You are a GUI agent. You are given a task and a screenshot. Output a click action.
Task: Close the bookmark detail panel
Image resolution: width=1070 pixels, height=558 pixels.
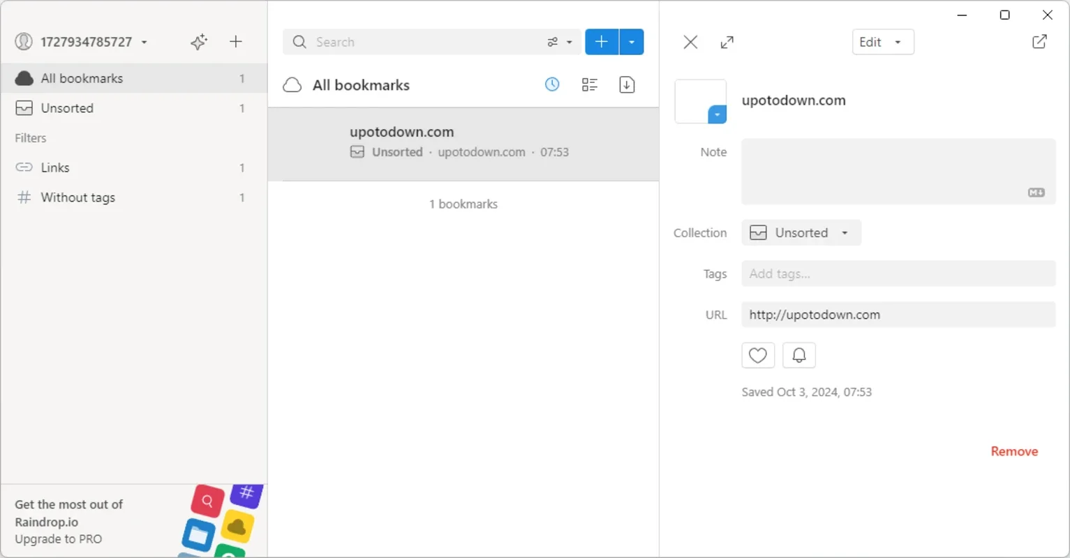click(x=690, y=42)
